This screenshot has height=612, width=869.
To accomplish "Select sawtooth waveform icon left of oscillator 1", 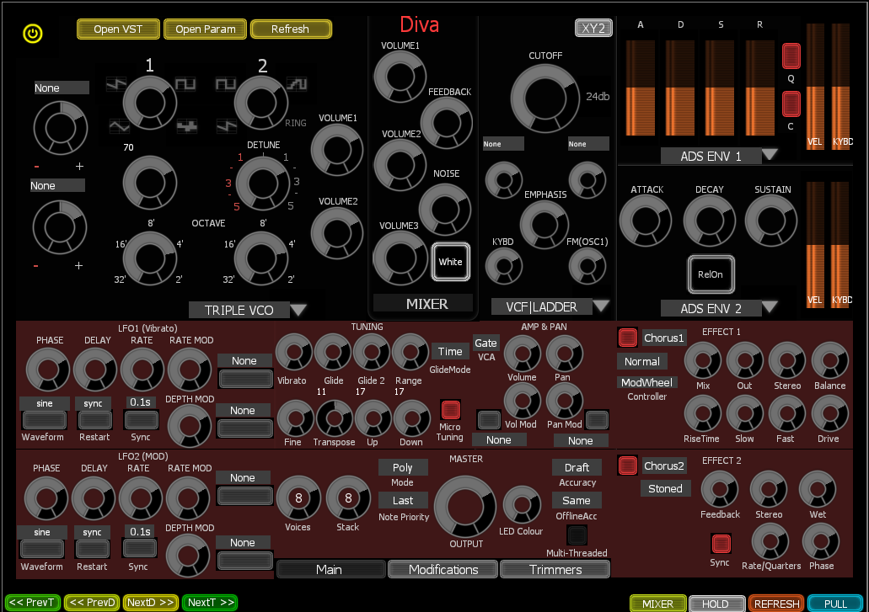I will (x=116, y=84).
